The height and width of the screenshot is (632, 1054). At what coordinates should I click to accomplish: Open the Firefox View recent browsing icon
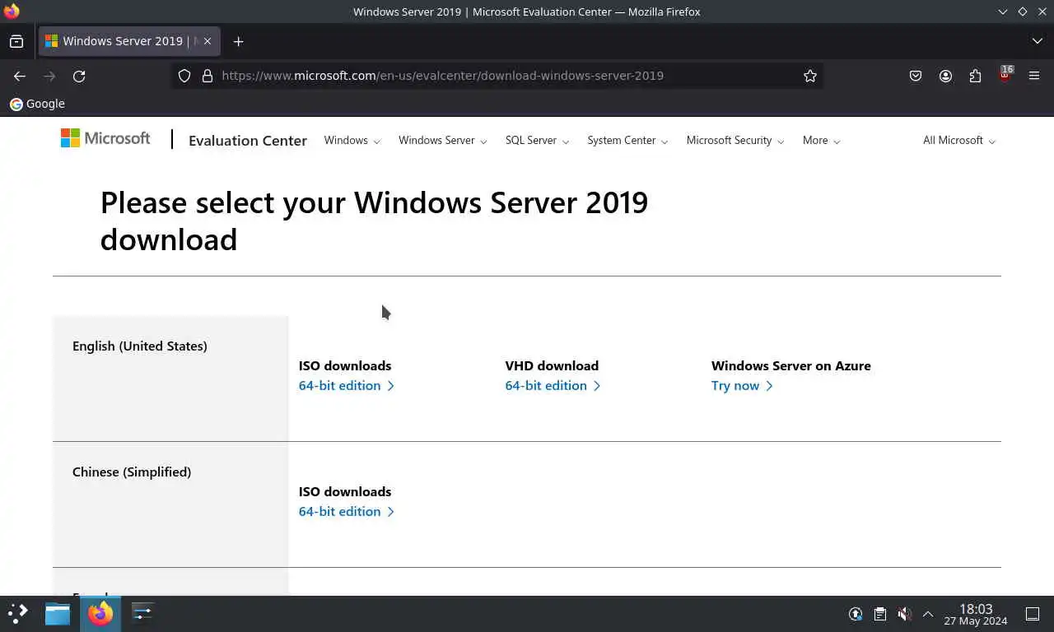[x=16, y=41]
